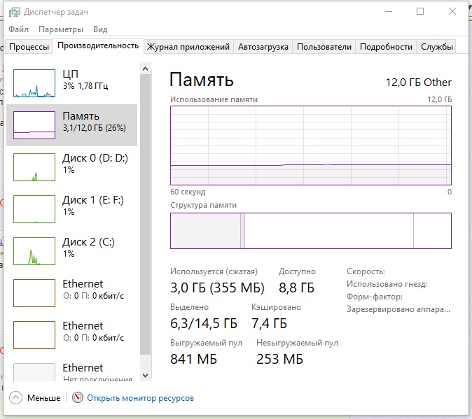Open the Файл menu
The height and width of the screenshot is (419, 472).
[19, 29]
